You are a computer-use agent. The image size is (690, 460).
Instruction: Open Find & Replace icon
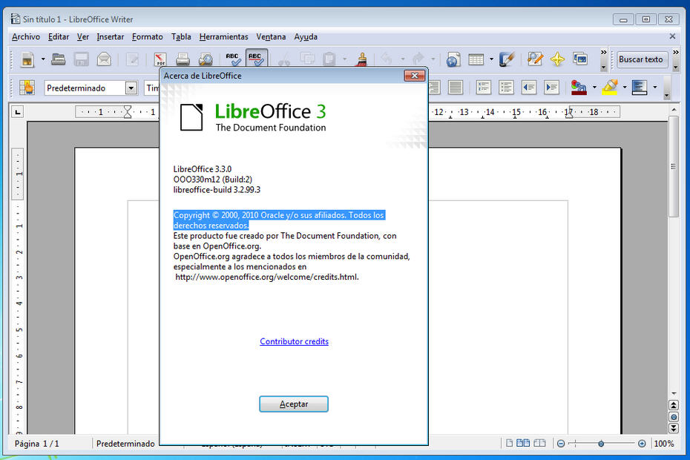tap(535, 59)
